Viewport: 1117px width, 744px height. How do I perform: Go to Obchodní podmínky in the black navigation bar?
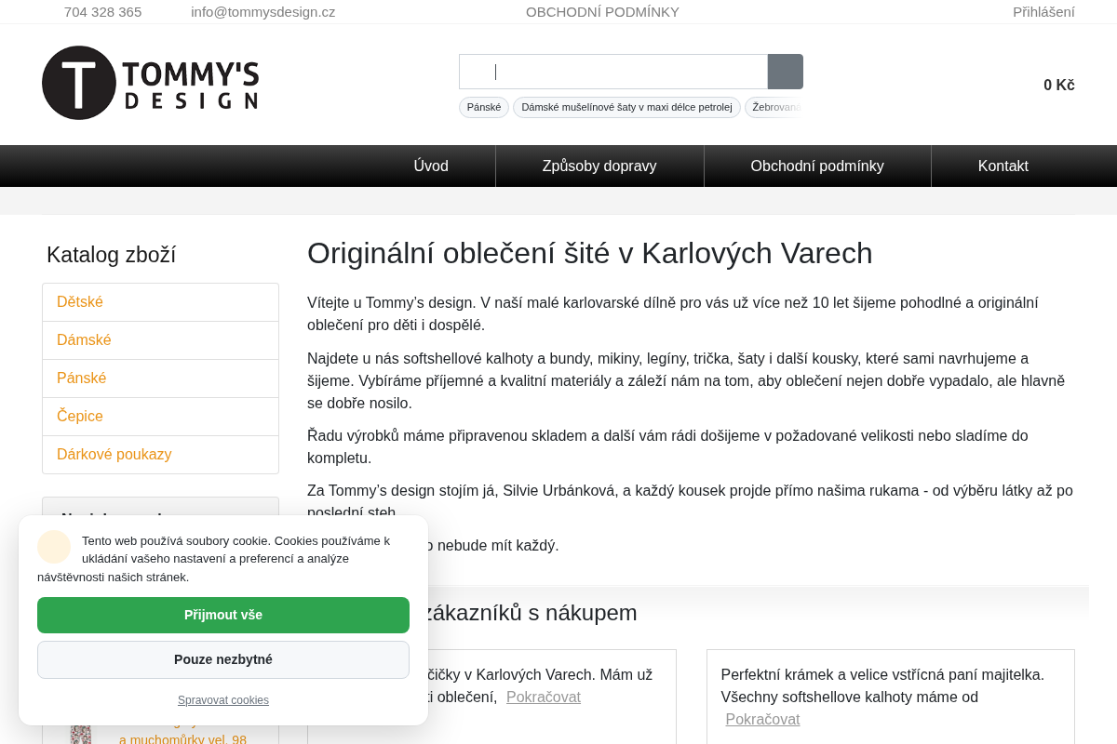point(817,166)
